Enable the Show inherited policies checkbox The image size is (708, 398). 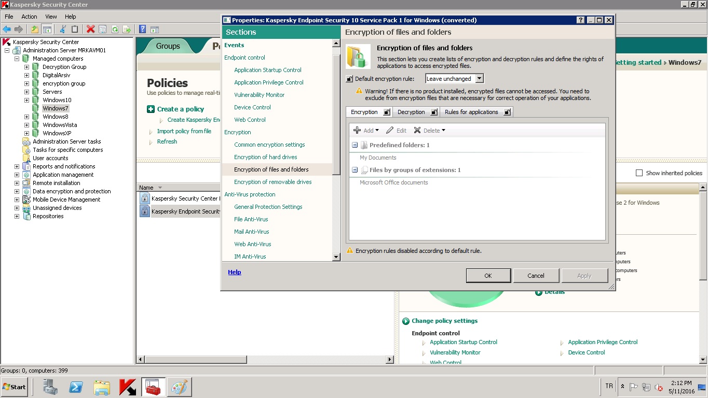(639, 173)
